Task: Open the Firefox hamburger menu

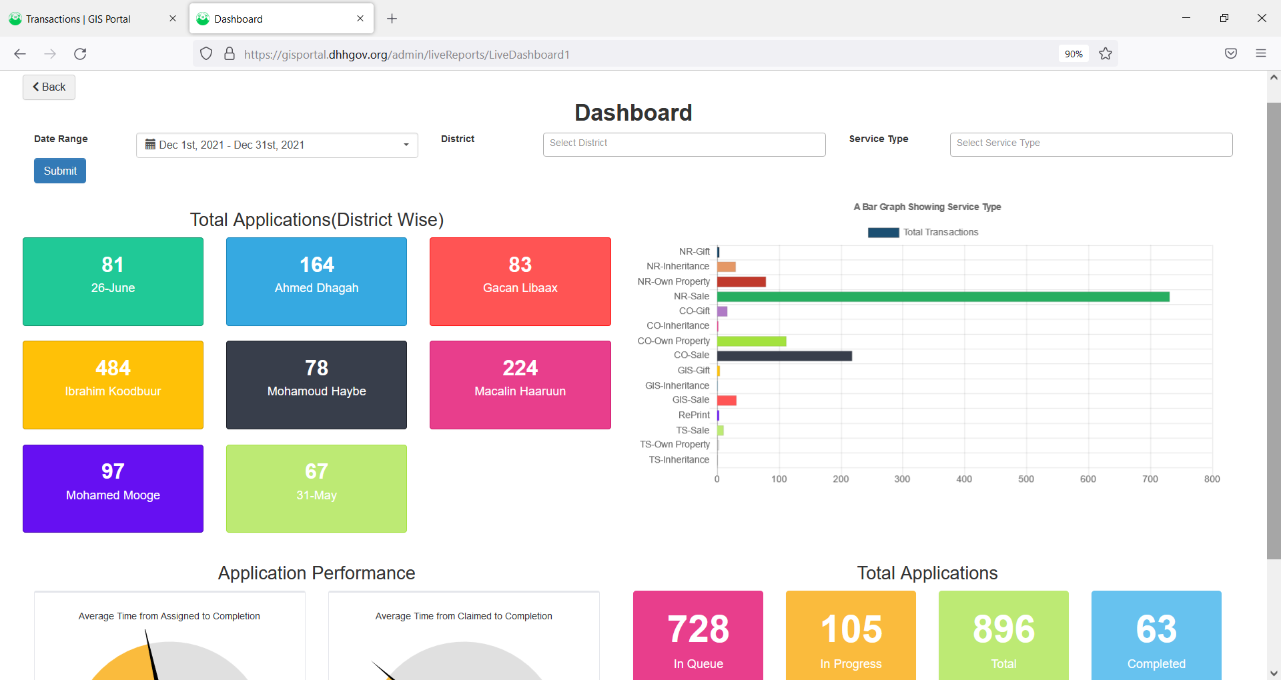Action: 1261,54
